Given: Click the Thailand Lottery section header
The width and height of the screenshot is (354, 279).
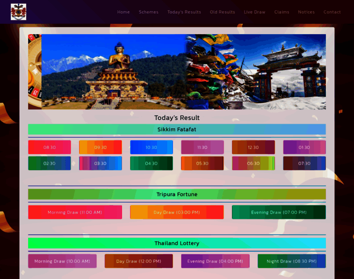Looking at the screenshot, I should click(177, 243).
